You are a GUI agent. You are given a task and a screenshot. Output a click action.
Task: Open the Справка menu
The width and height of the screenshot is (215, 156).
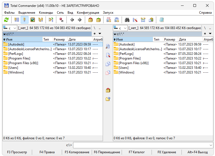(x=205, y=13)
